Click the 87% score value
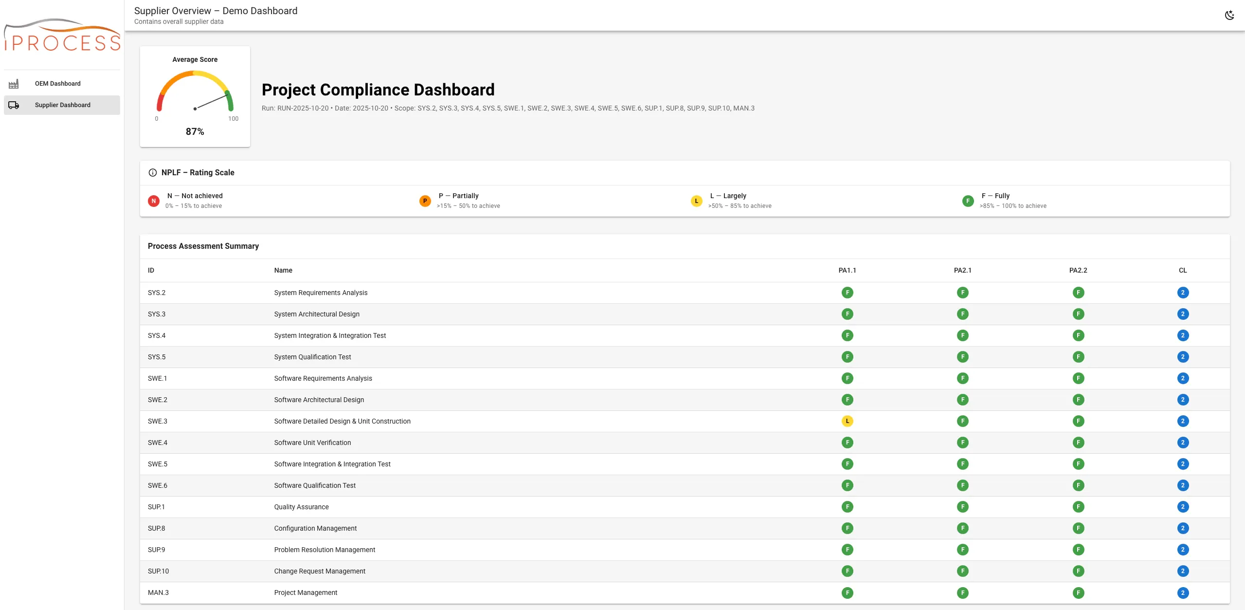1245x610 pixels. click(195, 131)
